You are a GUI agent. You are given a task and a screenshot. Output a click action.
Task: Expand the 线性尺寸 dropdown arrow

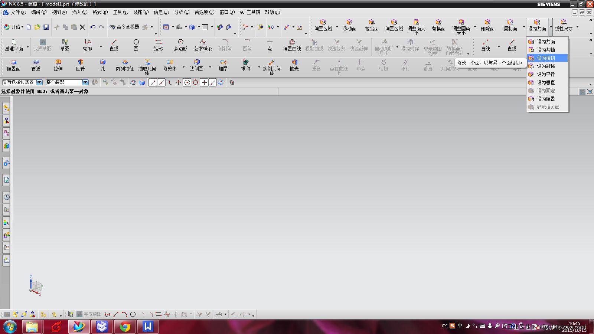point(578,27)
